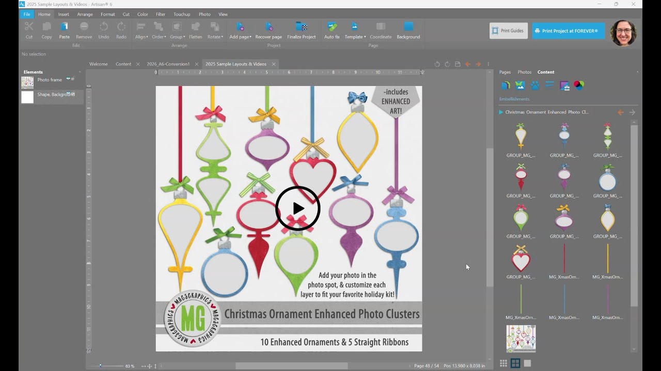Switch to the Welcome document tab
The height and width of the screenshot is (371, 661).
98,64
